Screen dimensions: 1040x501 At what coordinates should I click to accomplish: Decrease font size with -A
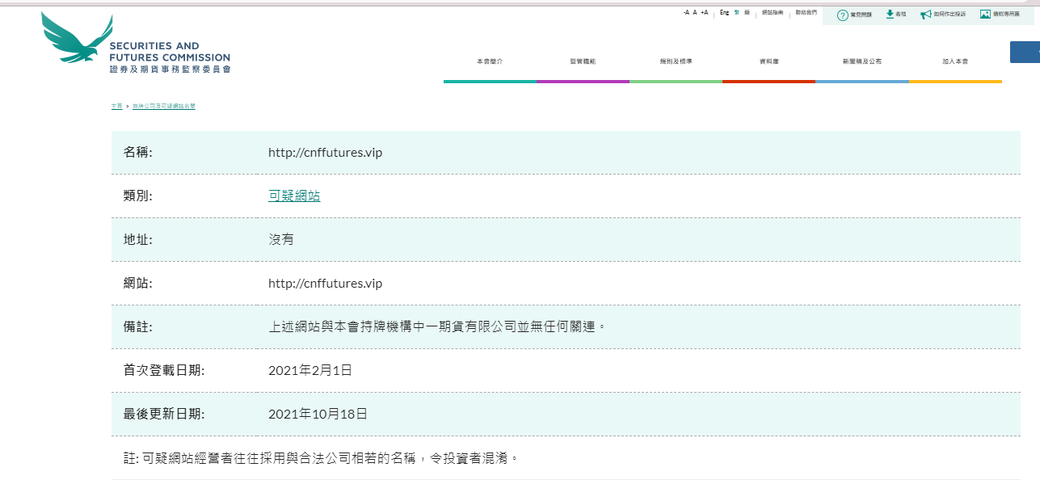(686, 13)
